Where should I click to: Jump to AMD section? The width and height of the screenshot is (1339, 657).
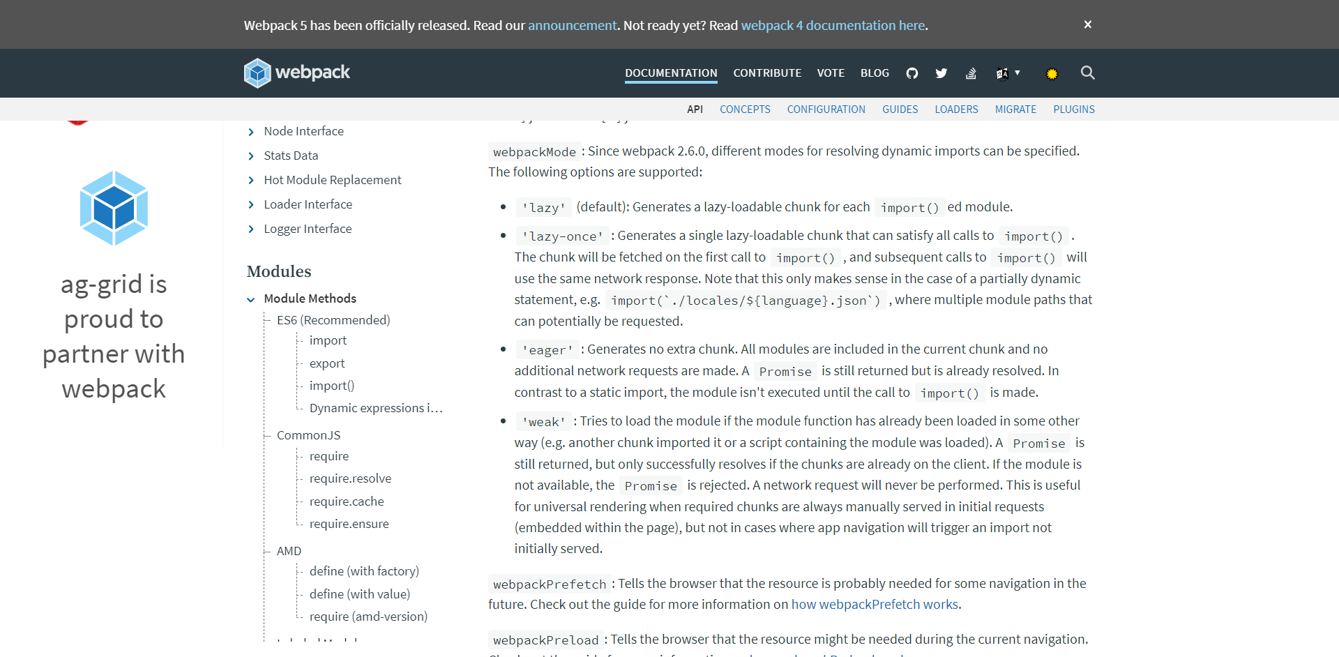[x=289, y=551]
